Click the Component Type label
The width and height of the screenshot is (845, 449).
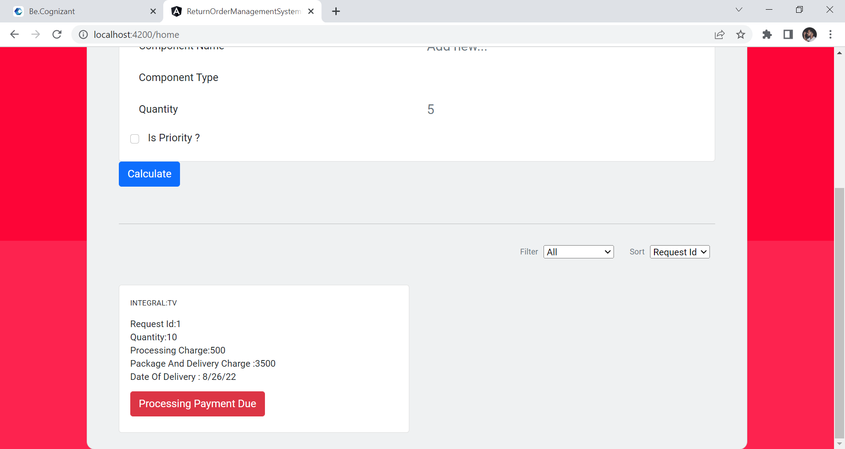pos(179,77)
